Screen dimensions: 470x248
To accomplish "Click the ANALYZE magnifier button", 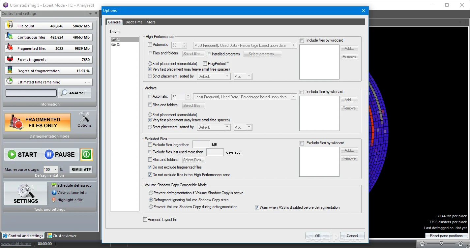I will coord(74,93).
